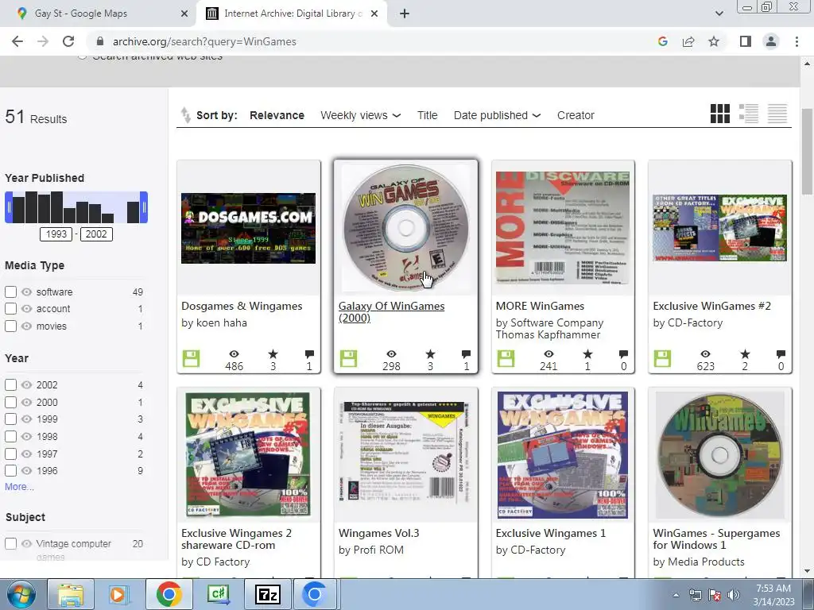Open Chrome three-dot menu
Viewport: 814px width, 610px height.
pyautogui.click(x=797, y=41)
